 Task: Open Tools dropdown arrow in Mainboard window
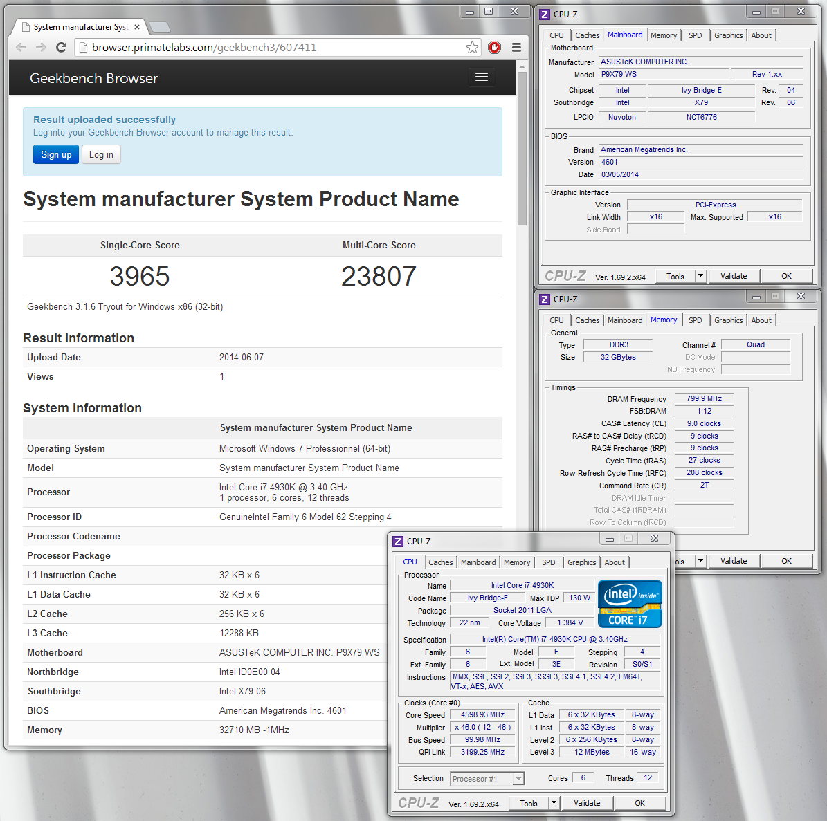700,275
